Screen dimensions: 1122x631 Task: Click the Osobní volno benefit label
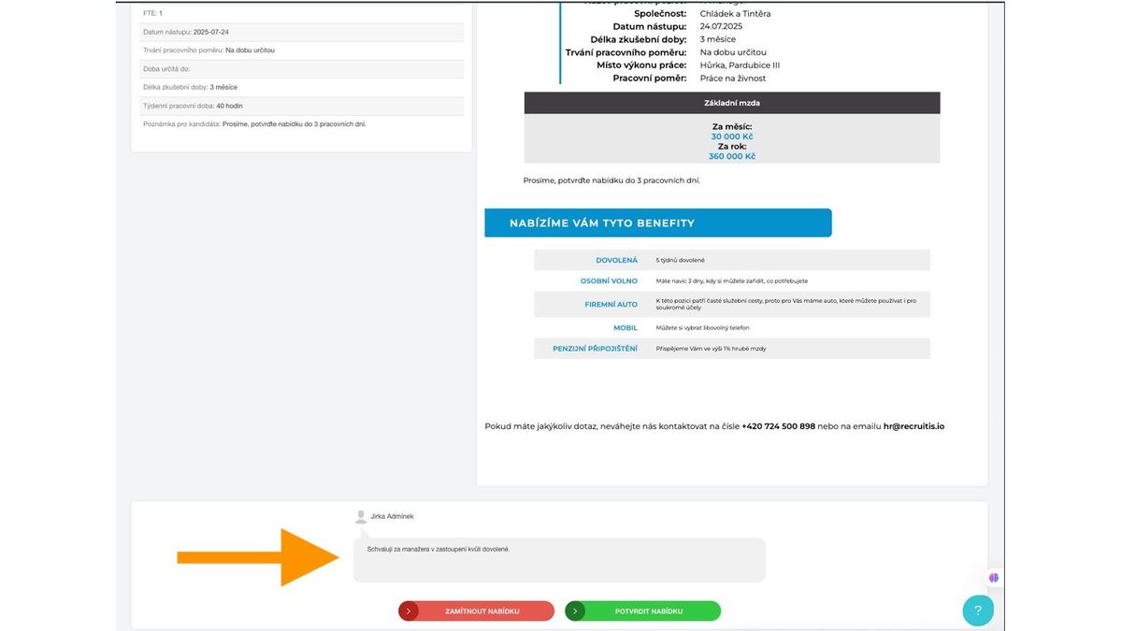(609, 280)
